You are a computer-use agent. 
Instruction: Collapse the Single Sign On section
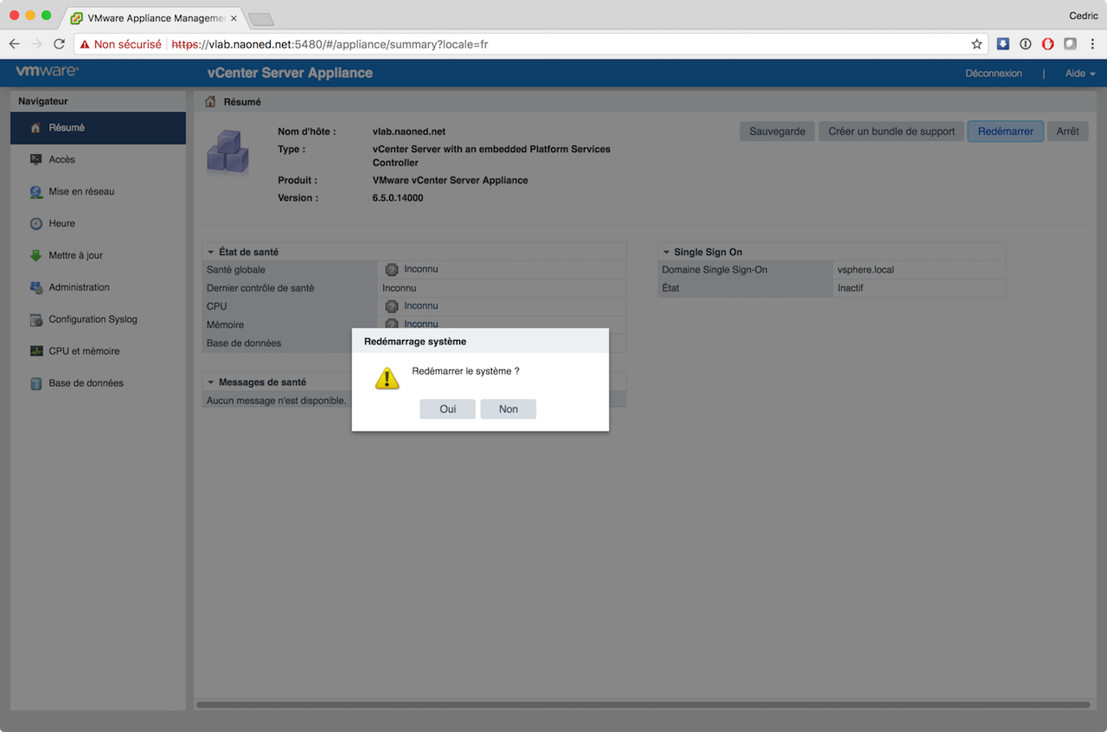[666, 253]
